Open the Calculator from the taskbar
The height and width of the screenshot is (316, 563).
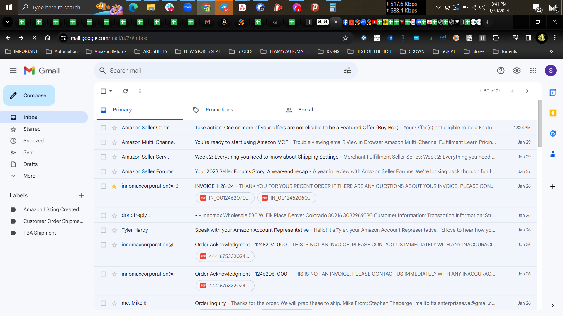pos(333,7)
